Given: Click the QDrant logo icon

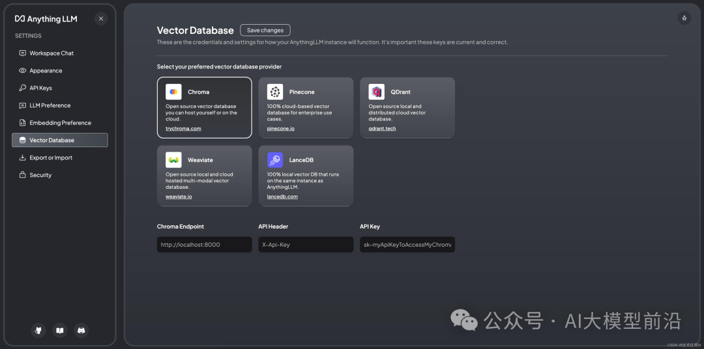Looking at the screenshot, I should pyautogui.click(x=376, y=92).
